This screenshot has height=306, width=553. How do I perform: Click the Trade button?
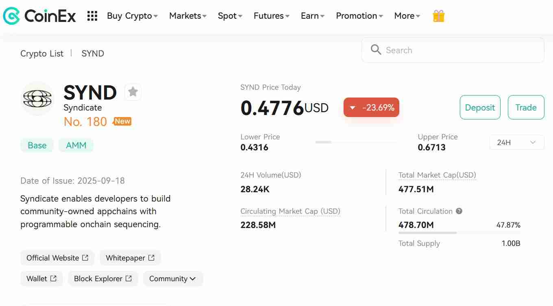pyautogui.click(x=526, y=107)
